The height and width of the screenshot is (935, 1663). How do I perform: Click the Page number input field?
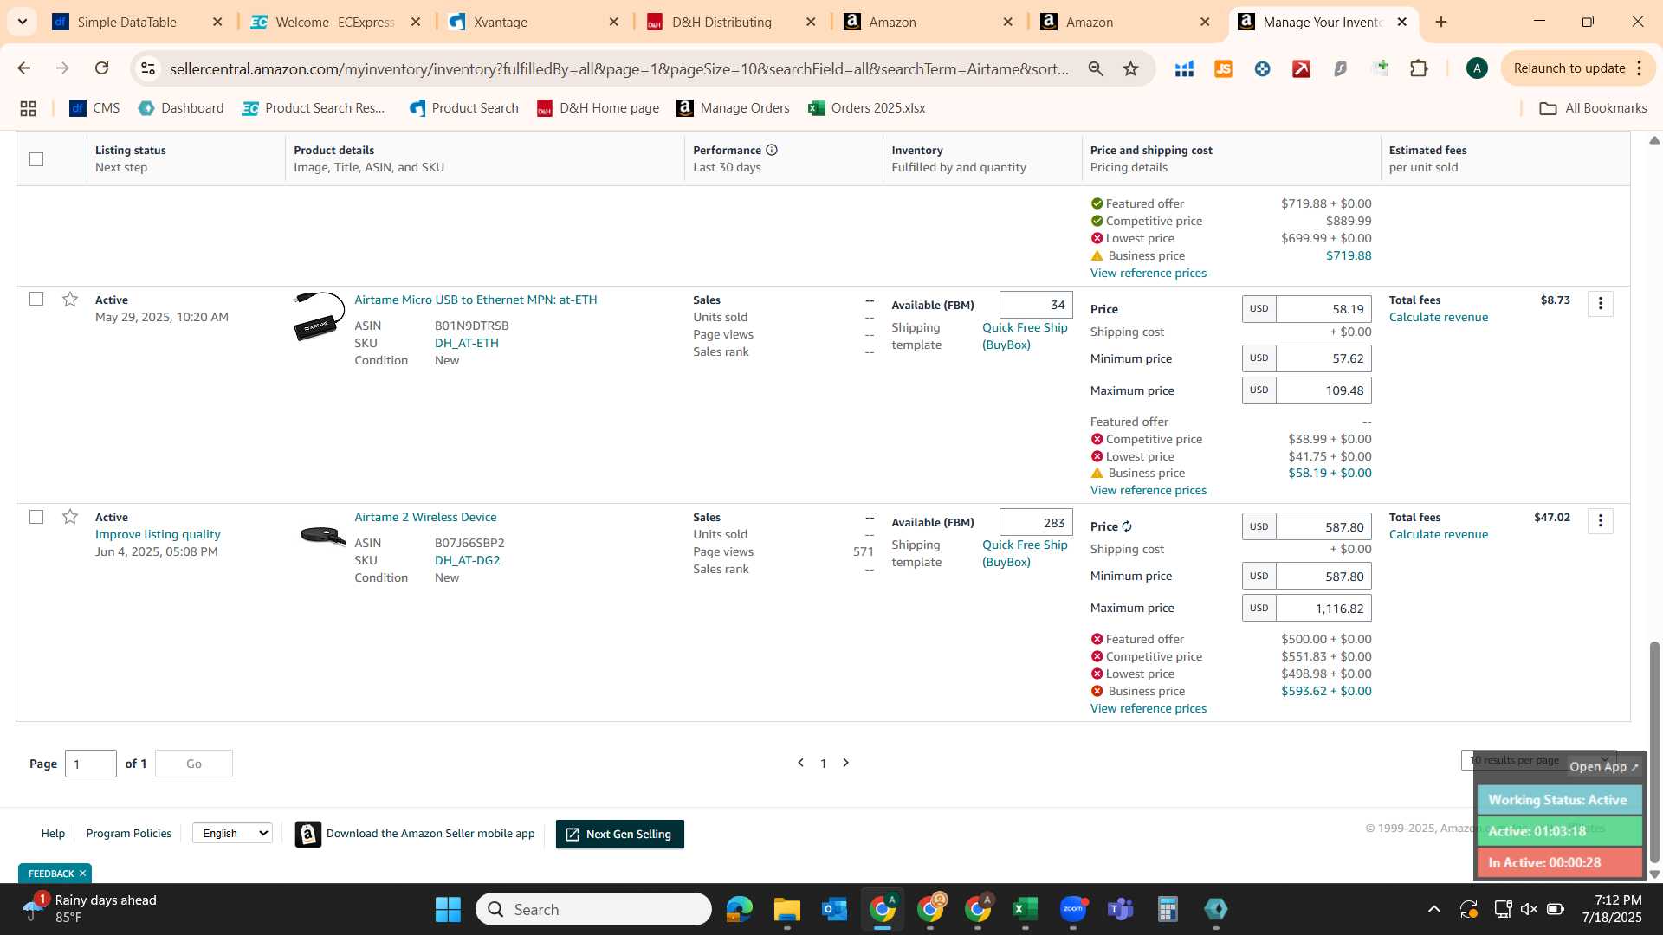(91, 764)
